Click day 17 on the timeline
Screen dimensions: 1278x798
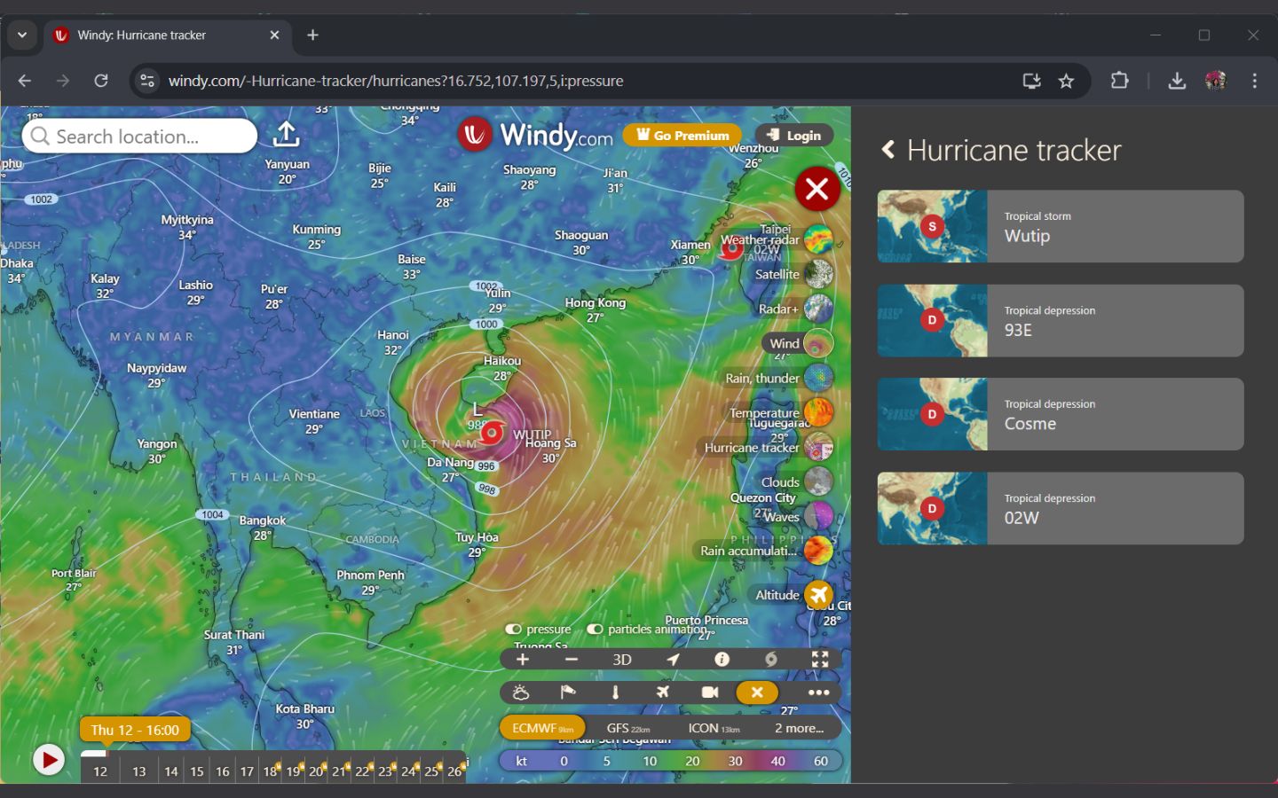click(247, 771)
